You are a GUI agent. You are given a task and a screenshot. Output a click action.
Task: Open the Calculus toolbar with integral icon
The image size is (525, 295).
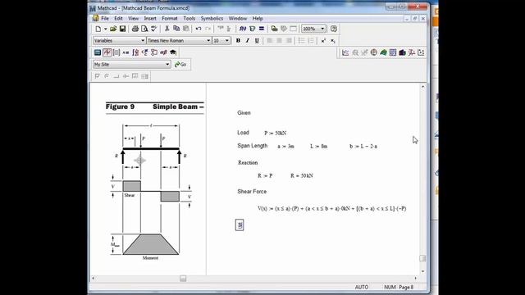135,52
